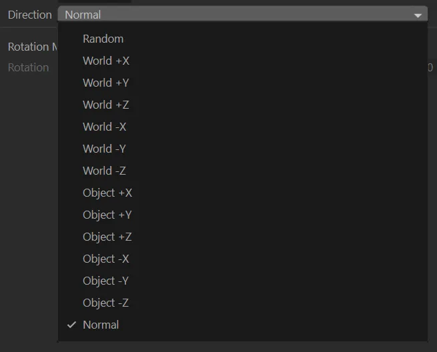Click the dimmed Rotation label
437x352 pixels.
(x=28, y=67)
